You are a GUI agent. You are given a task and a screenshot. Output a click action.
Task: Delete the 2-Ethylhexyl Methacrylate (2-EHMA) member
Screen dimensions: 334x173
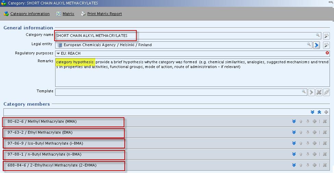(x=325, y=165)
